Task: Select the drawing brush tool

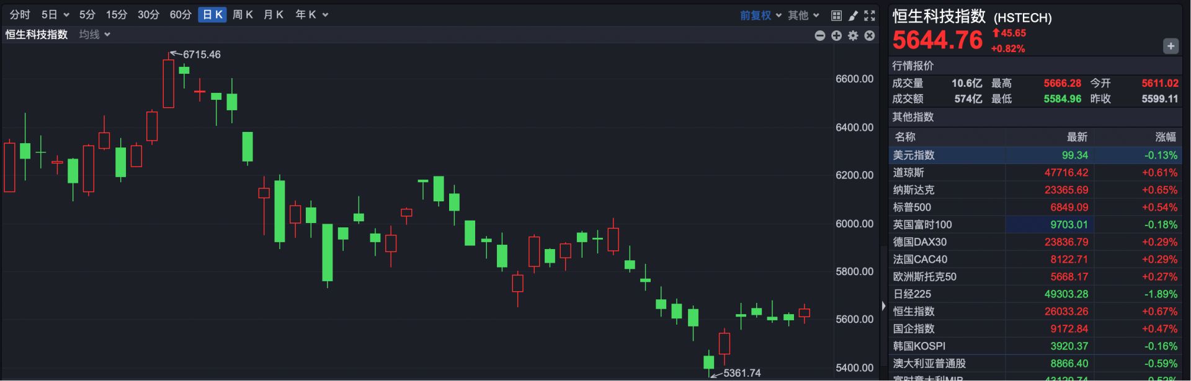Action: [853, 15]
